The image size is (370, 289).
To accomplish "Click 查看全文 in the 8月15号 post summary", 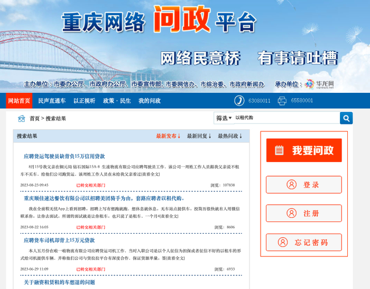I will click(x=151, y=174).
